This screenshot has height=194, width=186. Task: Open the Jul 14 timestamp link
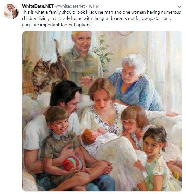pos(94,6)
